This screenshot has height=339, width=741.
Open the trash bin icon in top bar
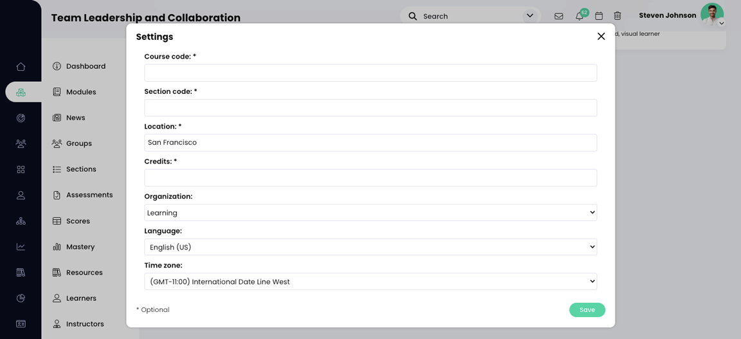617,16
